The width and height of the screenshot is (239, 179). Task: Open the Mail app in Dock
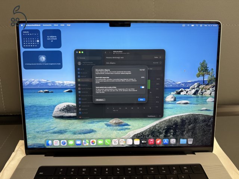point(78,142)
